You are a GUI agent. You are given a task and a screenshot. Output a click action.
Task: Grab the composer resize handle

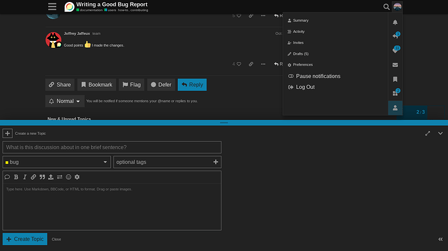coord(224,123)
